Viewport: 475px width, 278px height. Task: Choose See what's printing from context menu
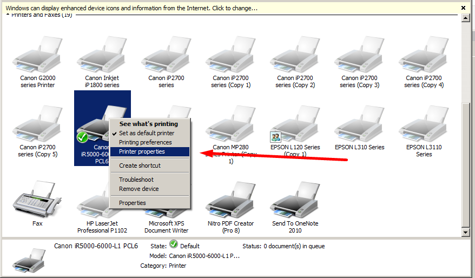150,124
